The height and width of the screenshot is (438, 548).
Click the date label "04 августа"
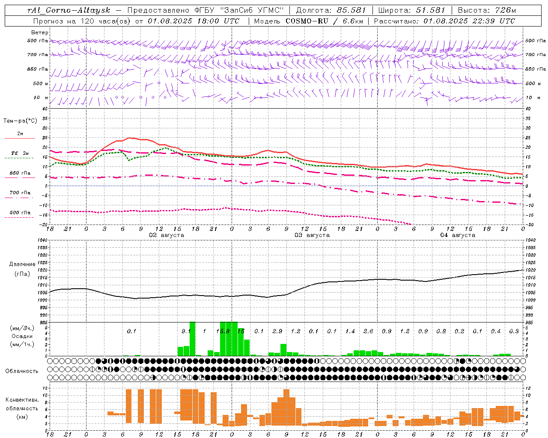pos(458,235)
